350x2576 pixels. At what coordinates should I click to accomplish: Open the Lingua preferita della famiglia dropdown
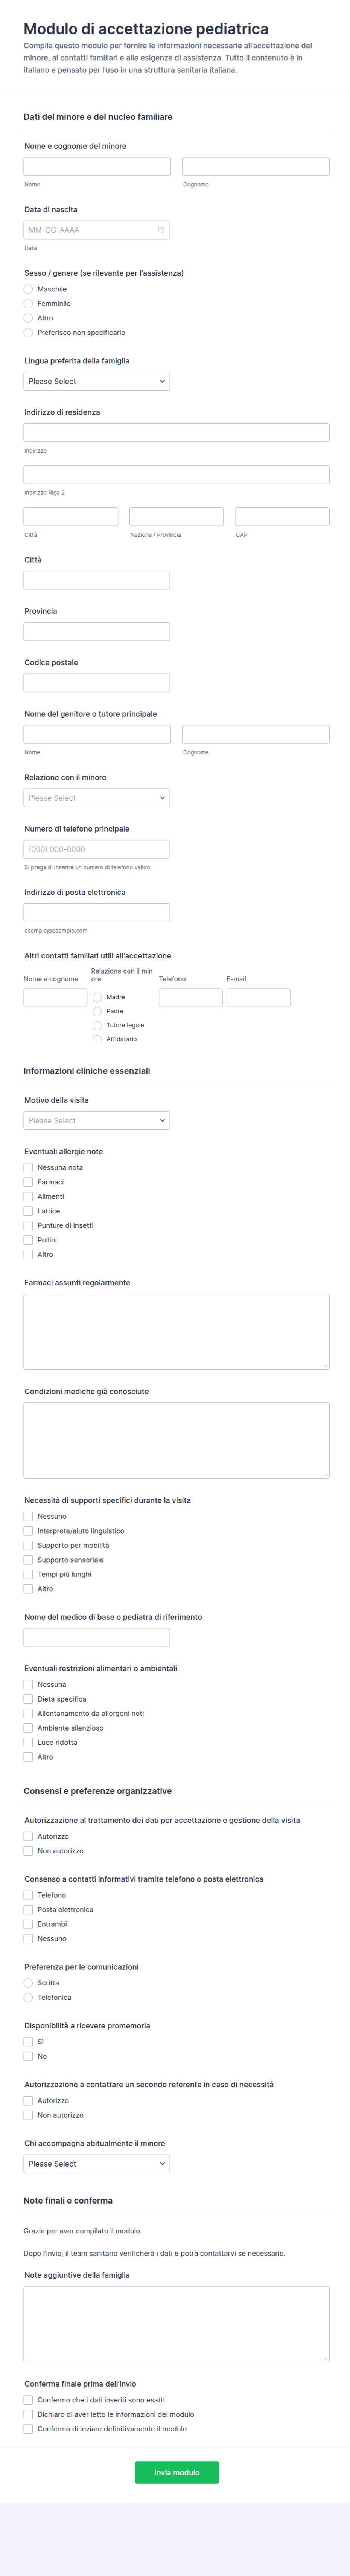[96, 381]
